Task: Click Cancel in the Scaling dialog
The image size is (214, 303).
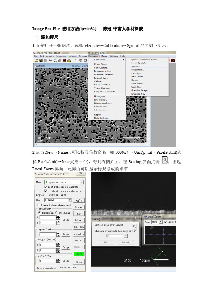Action: pyautogui.click(x=126, y=242)
